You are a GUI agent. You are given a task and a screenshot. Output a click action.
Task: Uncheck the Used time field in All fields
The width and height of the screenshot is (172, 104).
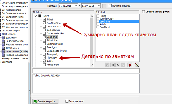[x=44, y=37]
